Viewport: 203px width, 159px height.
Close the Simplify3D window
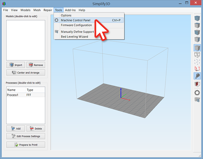[x=196, y=3]
